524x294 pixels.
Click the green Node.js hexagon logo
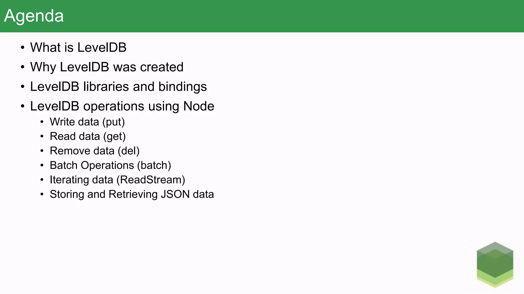coord(495,265)
